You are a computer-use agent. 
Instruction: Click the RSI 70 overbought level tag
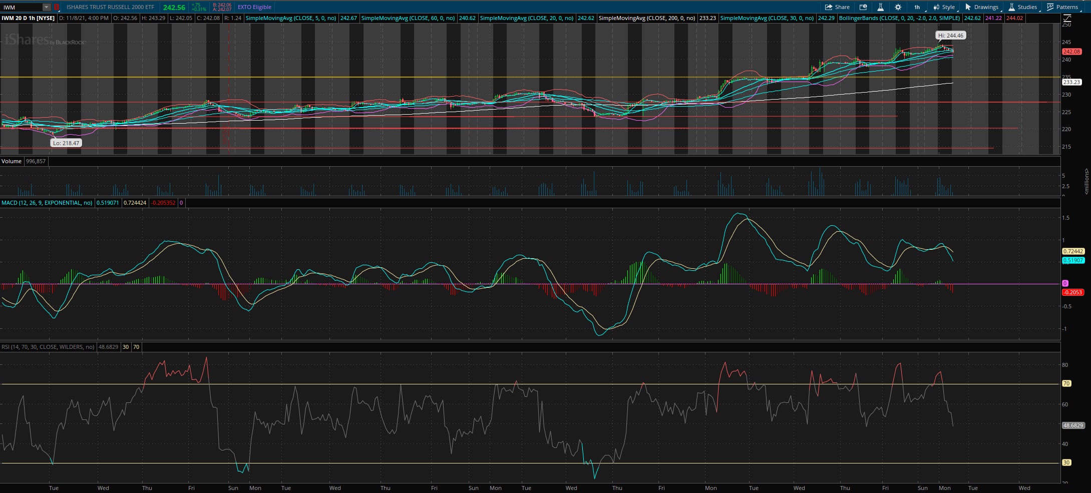(1066, 383)
